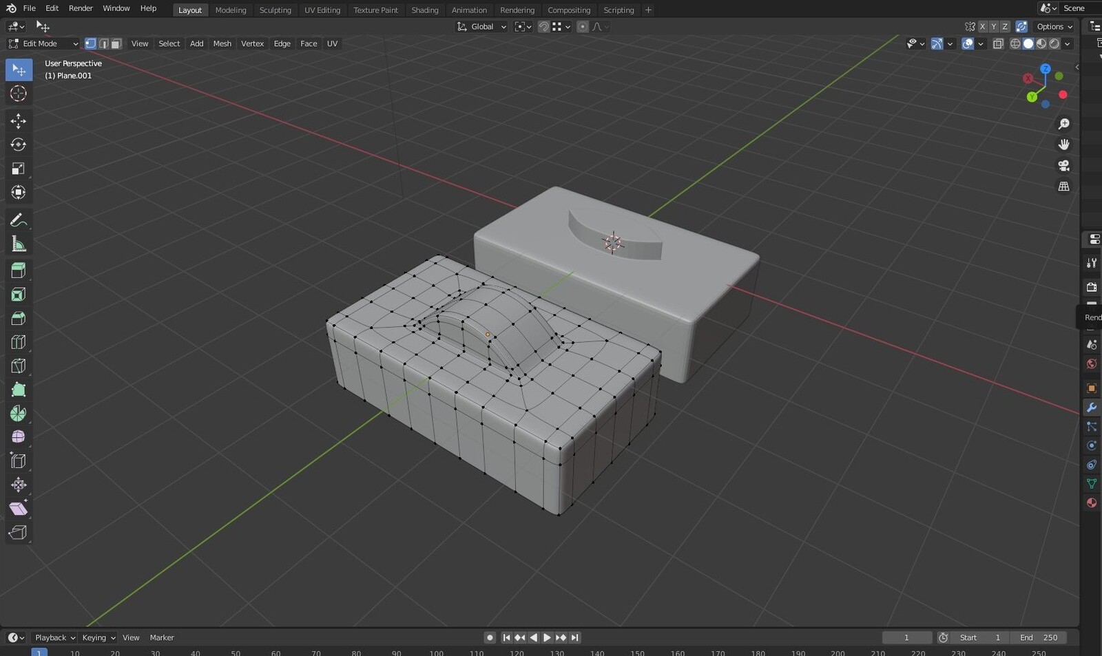Switch perspective/orthographic grid icon
The height and width of the screenshot is (656, 1102).
pyautogui.click(x=1064, y=187)
